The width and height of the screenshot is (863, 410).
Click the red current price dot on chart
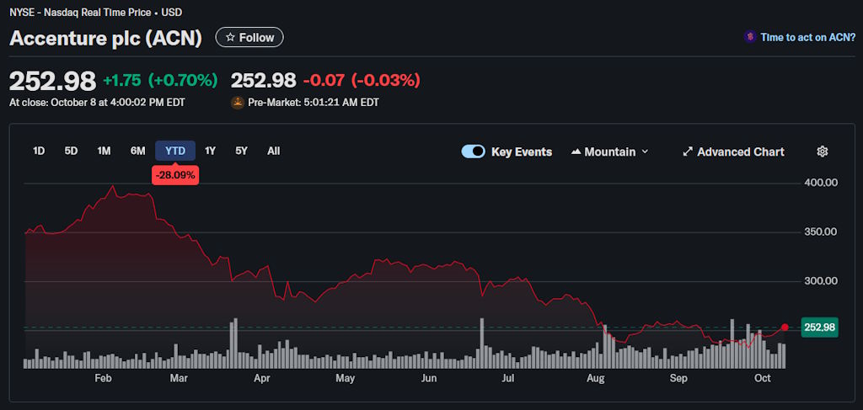click(x=785, y=327)
